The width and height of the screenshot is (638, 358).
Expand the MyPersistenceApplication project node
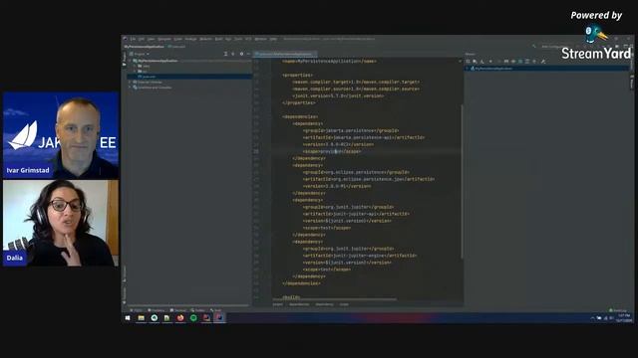[x=131, y=61]
